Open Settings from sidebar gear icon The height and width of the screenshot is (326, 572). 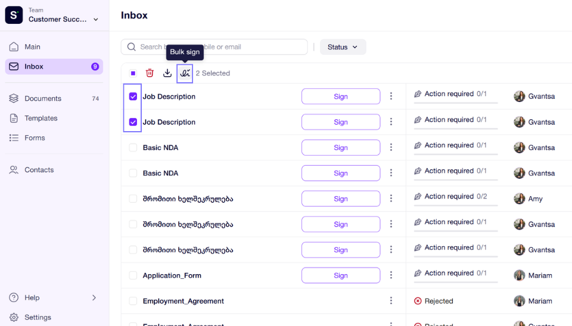[x=14, y=317]
